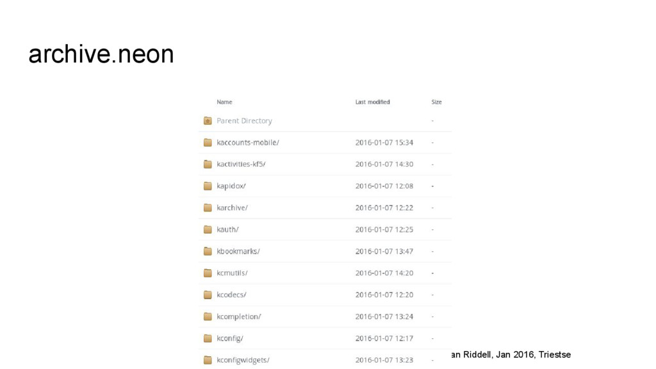Open the kbookmarks/ directory link
656x369 pixels.
click(x=238, y=251)
